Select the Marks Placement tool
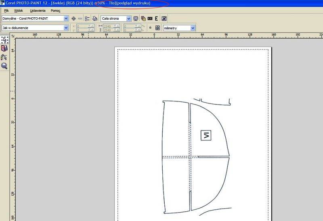This screenshot has width=323, height=221. 4,57
